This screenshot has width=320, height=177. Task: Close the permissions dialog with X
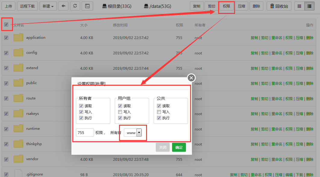[x=191, y=78]
